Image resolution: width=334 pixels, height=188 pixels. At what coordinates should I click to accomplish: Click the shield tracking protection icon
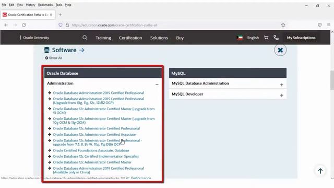[61, 25]
